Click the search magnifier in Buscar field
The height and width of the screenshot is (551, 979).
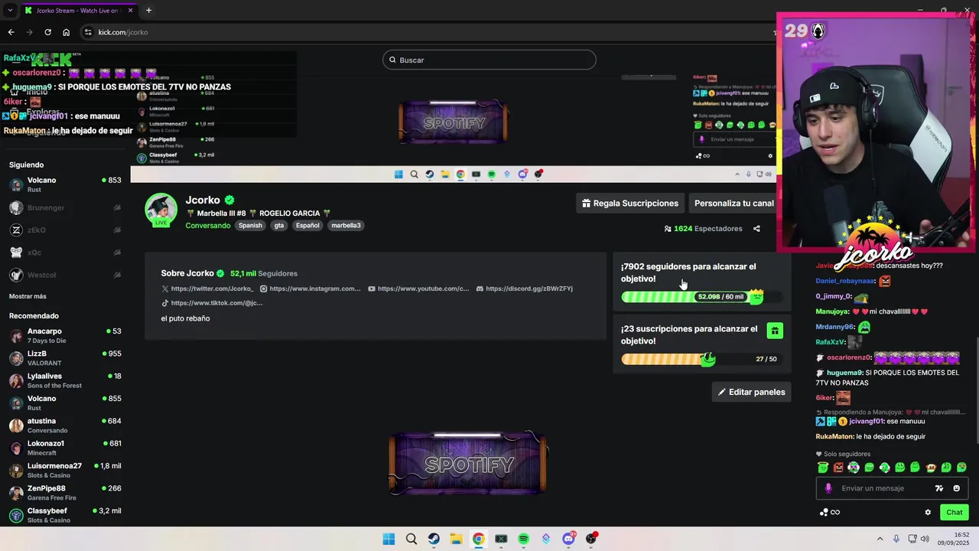(x=392, y=60)
